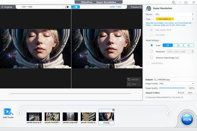Remove 13.png using its X icon

(114, 110)
